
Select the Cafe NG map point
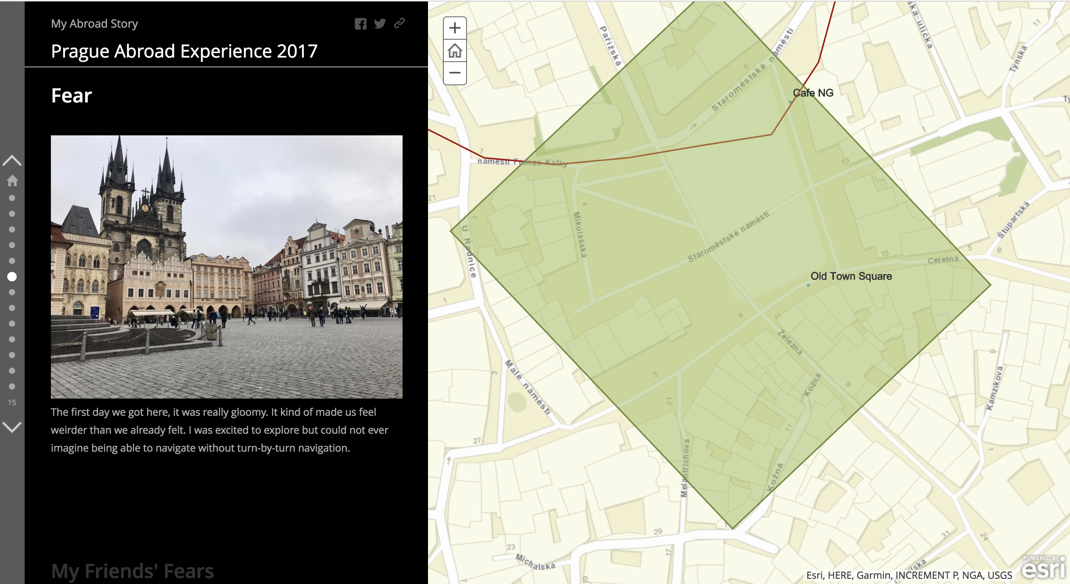point(790,102)
